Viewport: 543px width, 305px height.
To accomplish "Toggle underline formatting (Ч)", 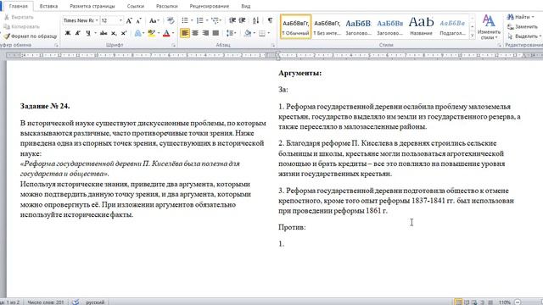I will [x=88, y=33].
